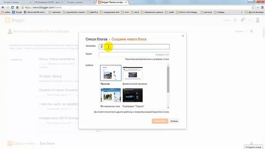The image size is (265, 149).
Task: Click the browser Back arrow
Action: click(3, 7)
